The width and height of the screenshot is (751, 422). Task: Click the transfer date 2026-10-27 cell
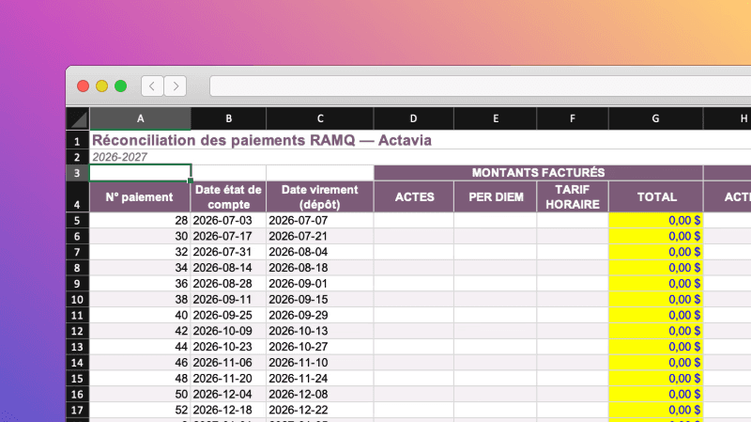coord(320,347)
